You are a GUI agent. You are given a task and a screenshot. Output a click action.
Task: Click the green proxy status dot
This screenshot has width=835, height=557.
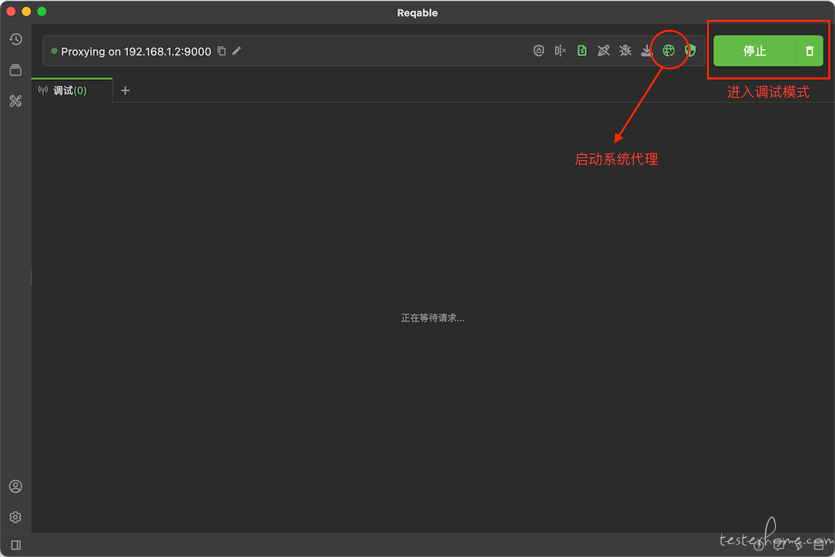54,51
